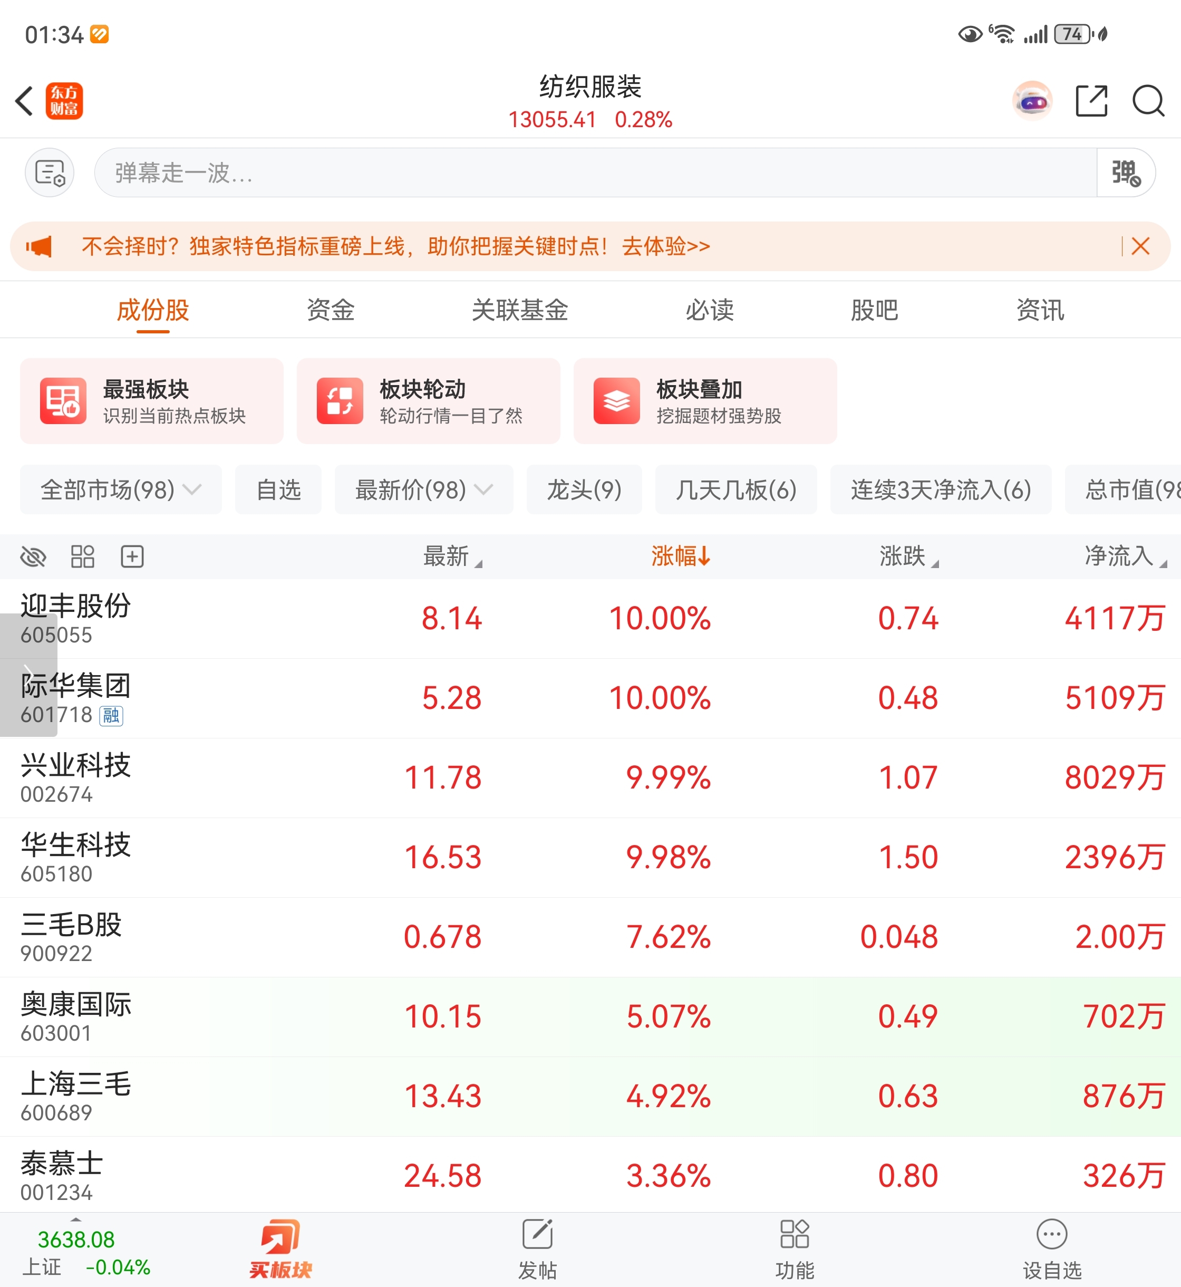
Task: Tap the 纺织服装 13055.41 header title
Action: coord(590,101)
